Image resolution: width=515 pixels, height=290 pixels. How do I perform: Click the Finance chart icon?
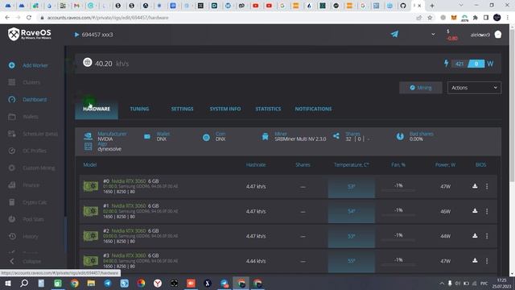(12, 185)
